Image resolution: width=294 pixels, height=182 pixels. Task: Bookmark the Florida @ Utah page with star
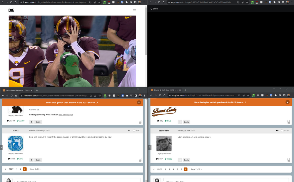pos(247,95)
